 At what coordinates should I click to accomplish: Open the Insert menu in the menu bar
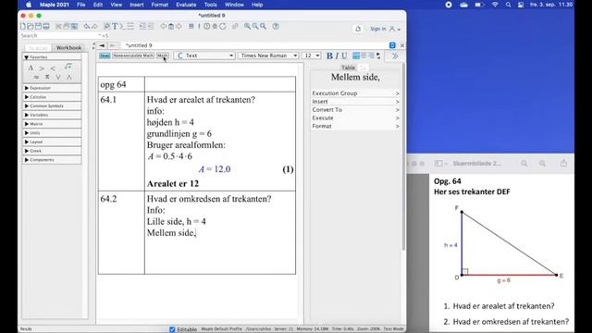[137, 5]
